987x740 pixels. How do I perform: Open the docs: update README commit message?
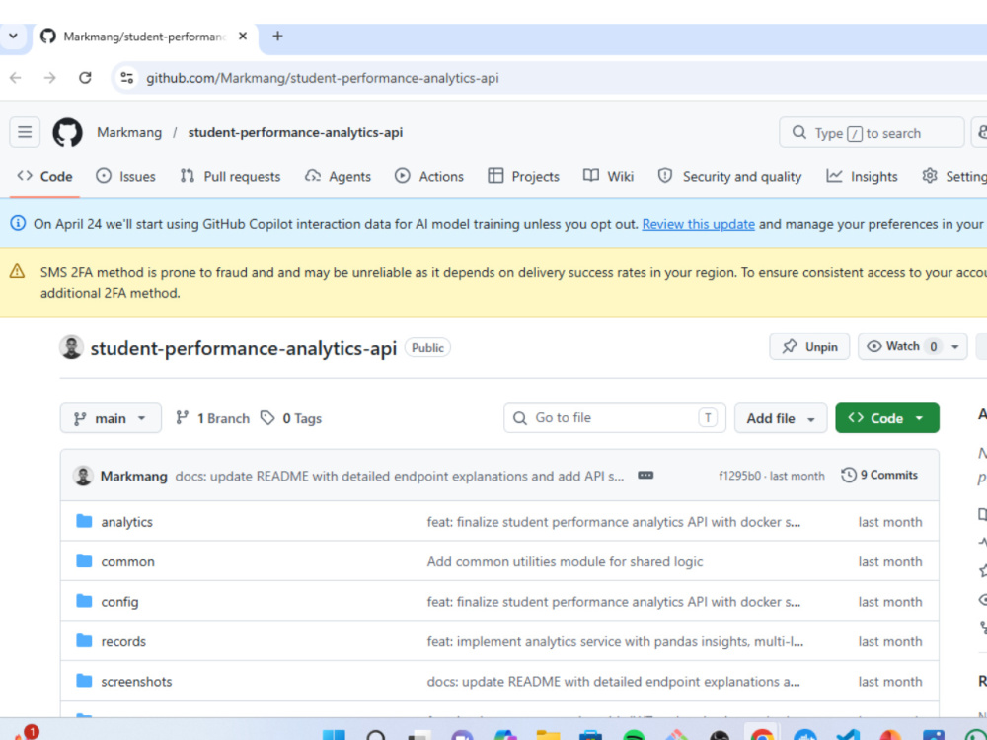click(x=400, y=477)
